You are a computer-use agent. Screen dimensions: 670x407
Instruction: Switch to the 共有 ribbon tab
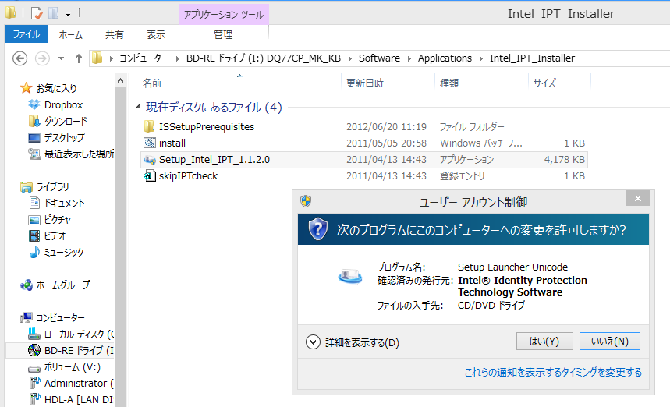[x=114, y=34]
